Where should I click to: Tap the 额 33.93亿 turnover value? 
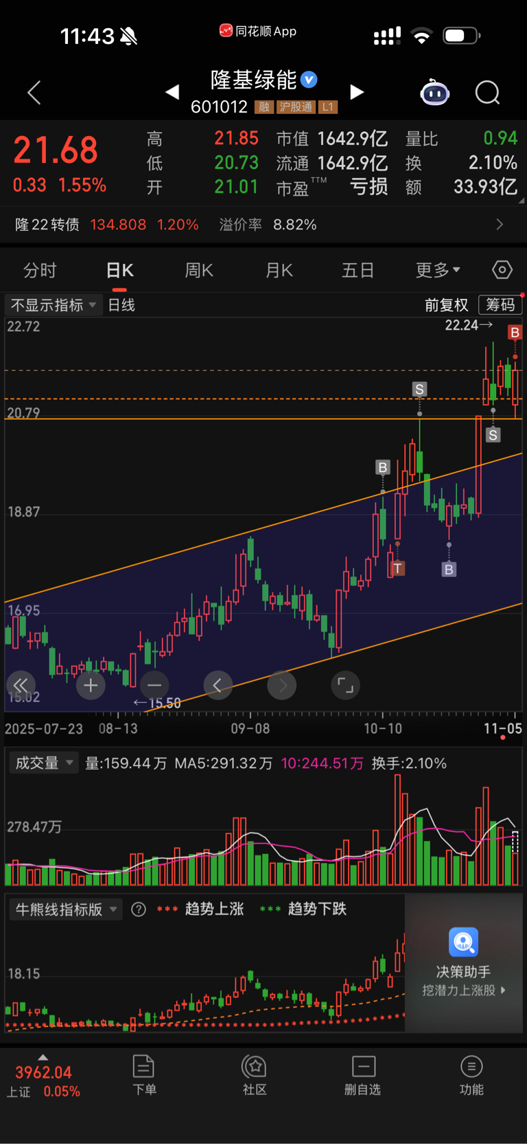[485, 187]
